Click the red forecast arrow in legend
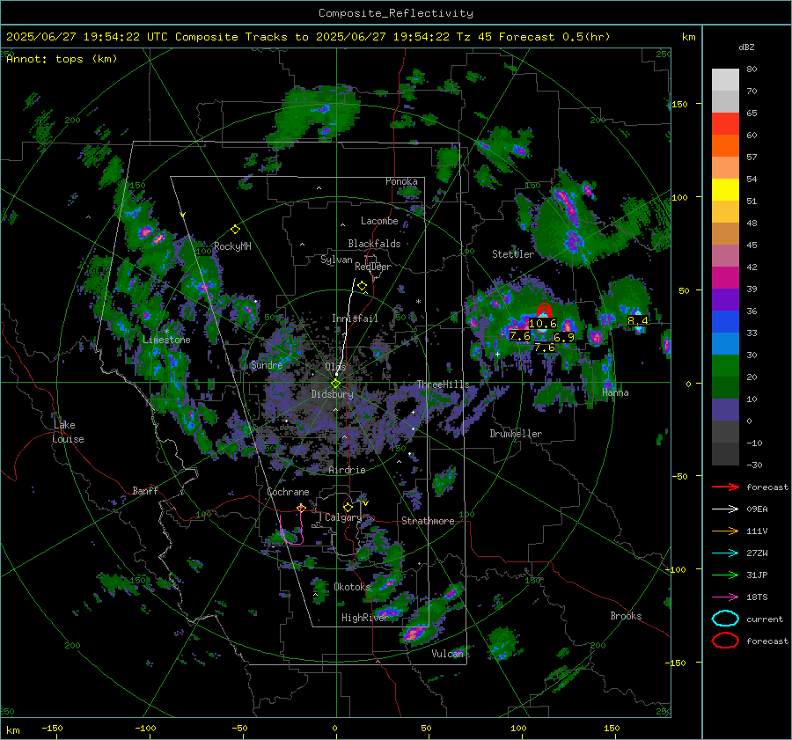The height and width of the screenshot is (740, 792). 725,487
